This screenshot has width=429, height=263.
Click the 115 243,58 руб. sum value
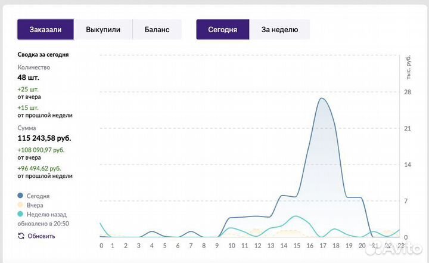click(x=48, y=138)
